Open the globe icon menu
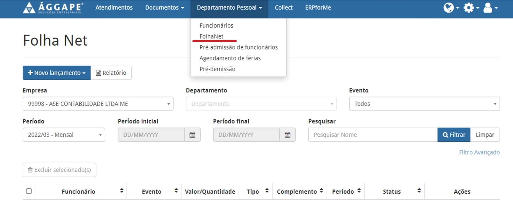 451,8
